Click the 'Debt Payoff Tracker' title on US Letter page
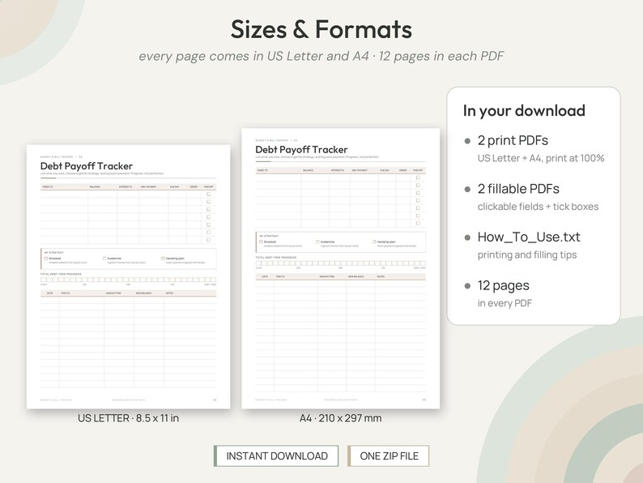643x483 pixels. [x=87, y=166]
